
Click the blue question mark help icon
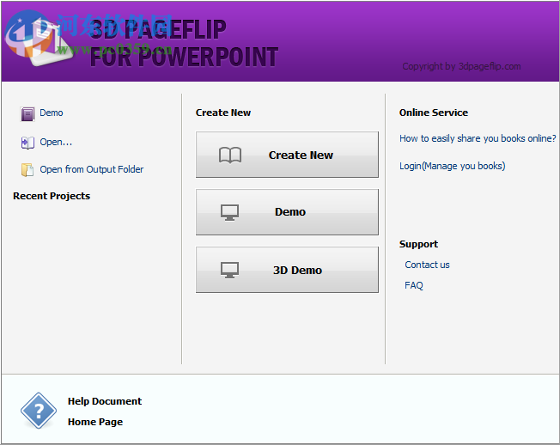[38, 411]
